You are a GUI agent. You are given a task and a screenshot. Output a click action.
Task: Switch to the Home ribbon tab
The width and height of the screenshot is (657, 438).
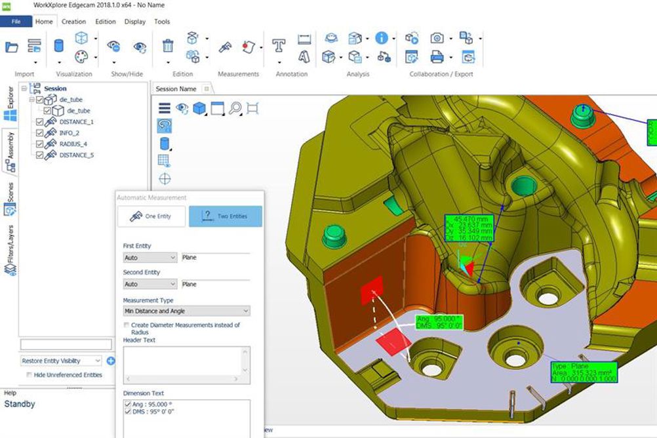pyautogui.click(x=44, y=22)
